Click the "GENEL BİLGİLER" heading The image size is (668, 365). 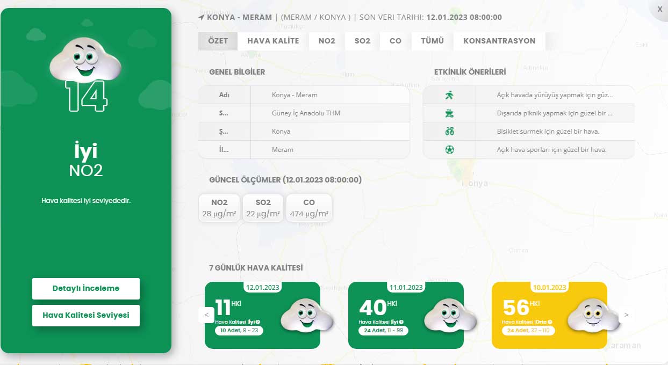point(237,72)
